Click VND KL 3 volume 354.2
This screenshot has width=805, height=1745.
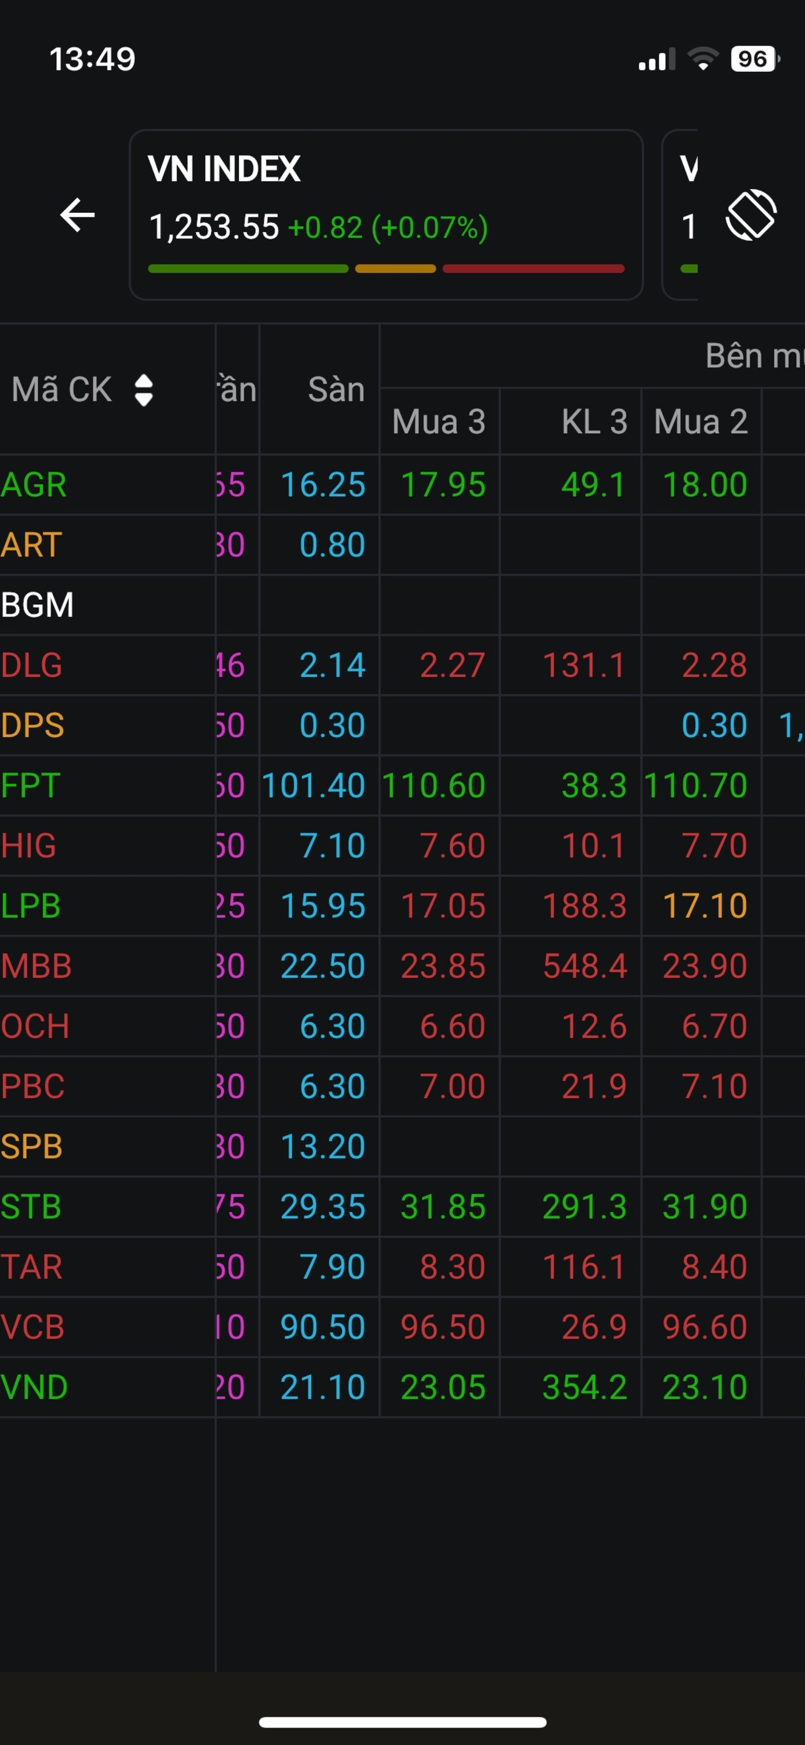(x=585, y=1387)
